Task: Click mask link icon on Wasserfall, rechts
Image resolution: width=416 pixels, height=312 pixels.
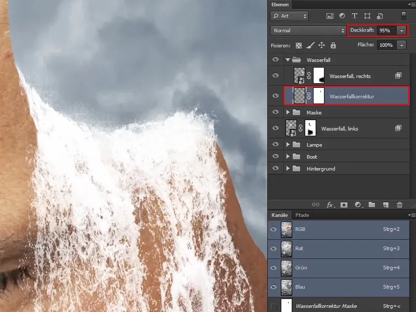Action: (309, 75)
